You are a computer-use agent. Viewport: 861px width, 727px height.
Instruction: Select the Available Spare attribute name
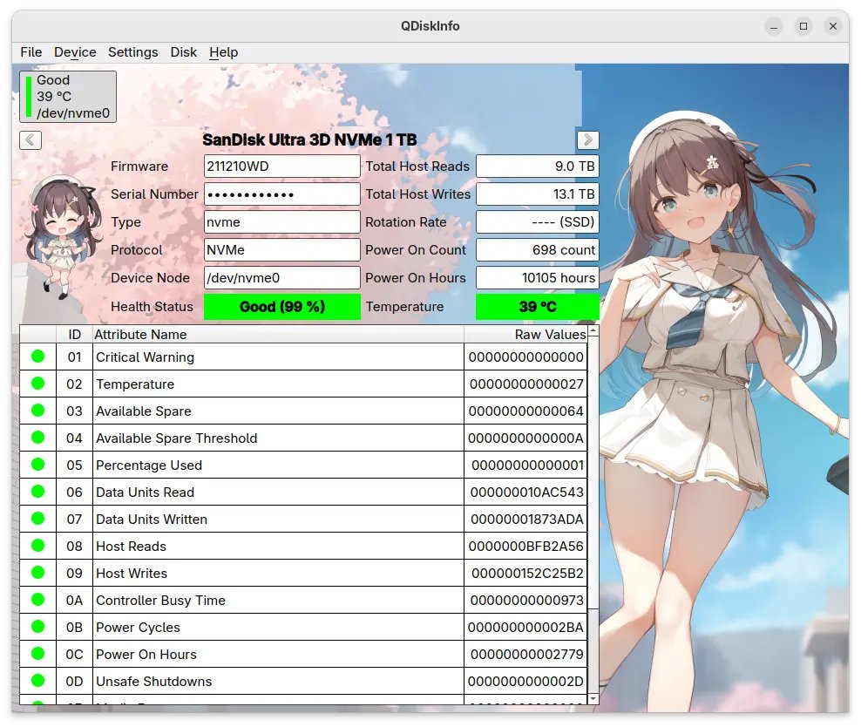[278, 411]
